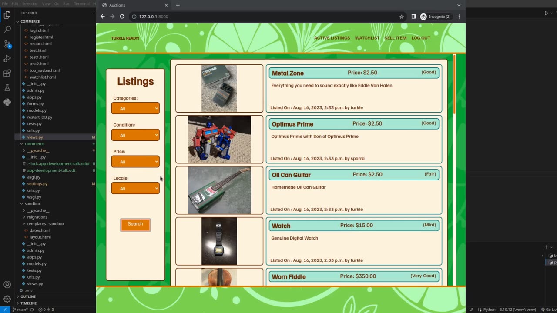Click the sync changes icon in status bar
The height and width of the screenshot is (313, 557).
32,310
